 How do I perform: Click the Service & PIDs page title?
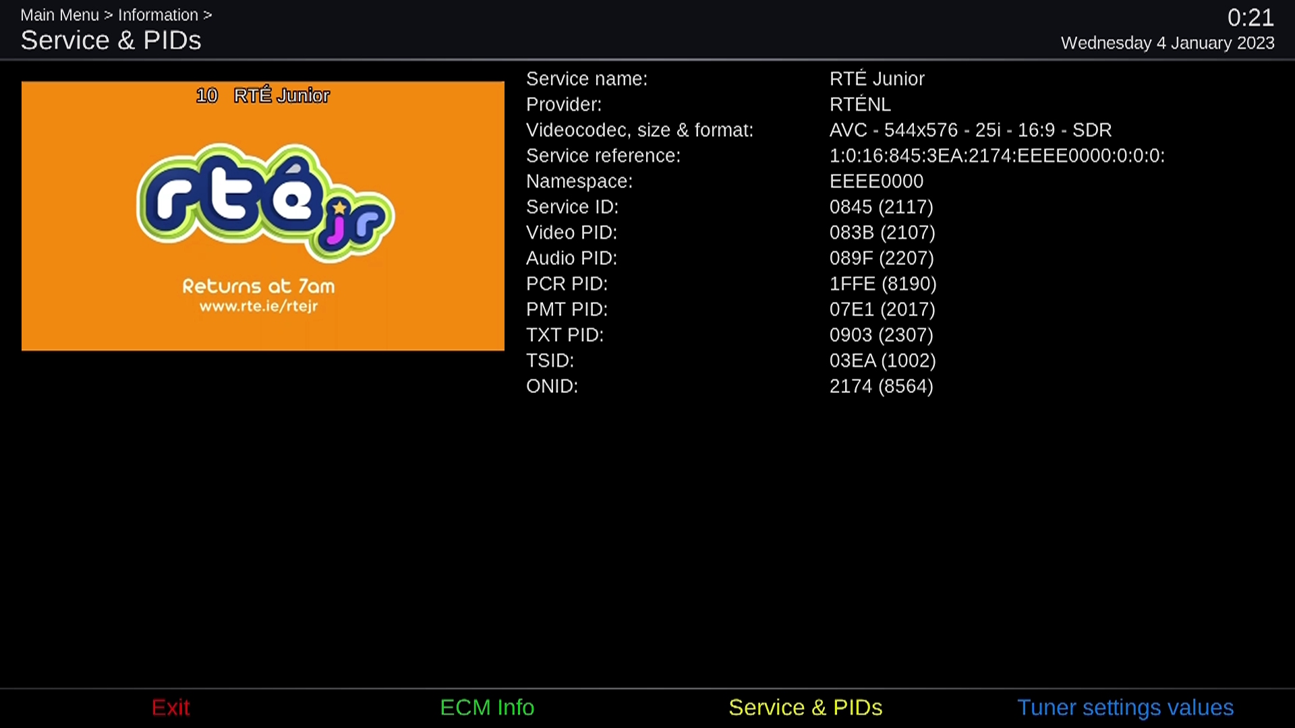point(111,40)
